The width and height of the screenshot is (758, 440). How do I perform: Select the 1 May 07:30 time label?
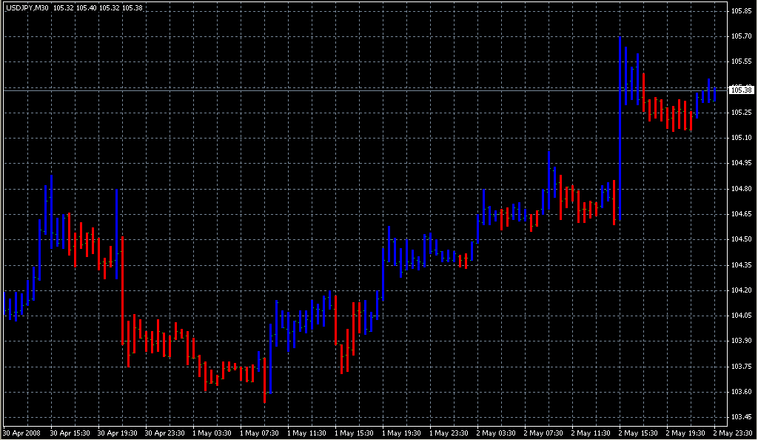tap(258, 432)
